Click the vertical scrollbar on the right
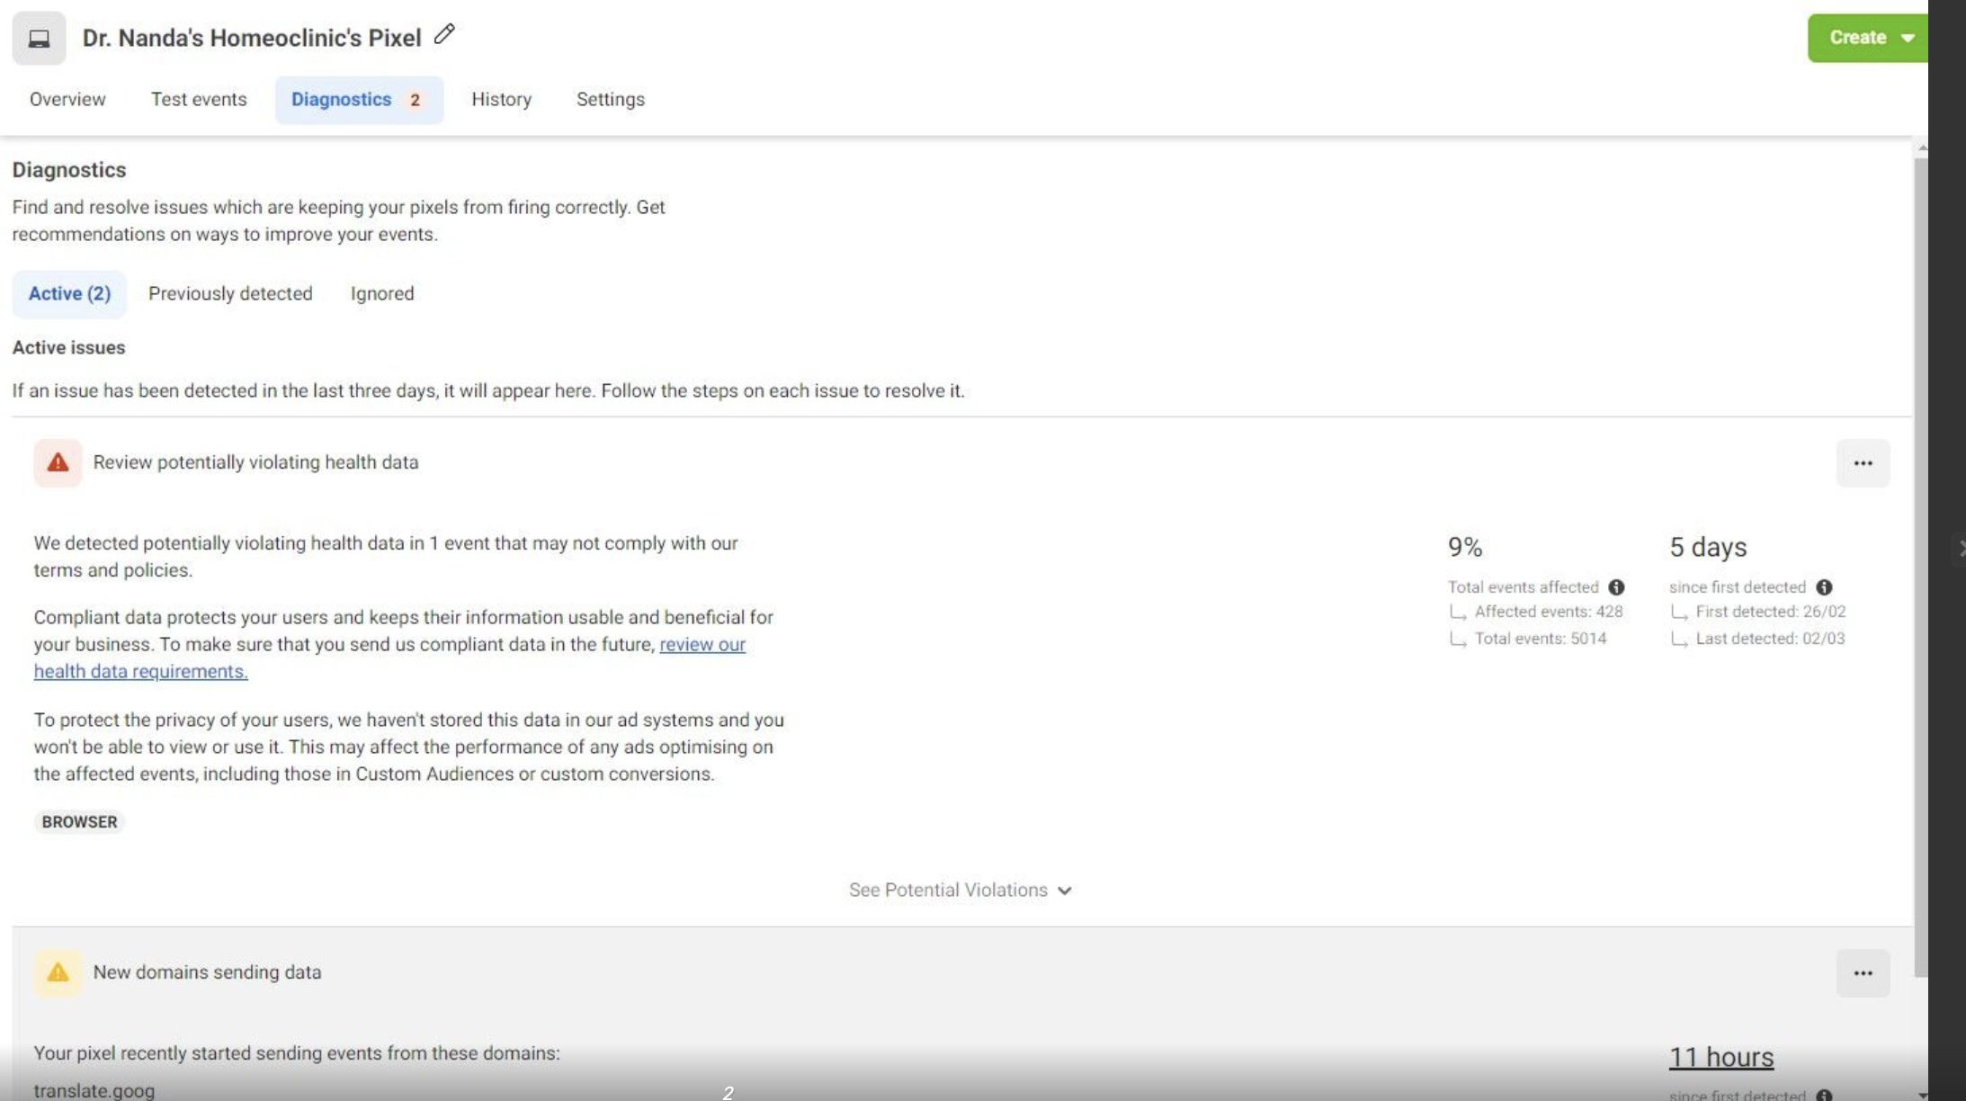 (x=1921, y=567)
